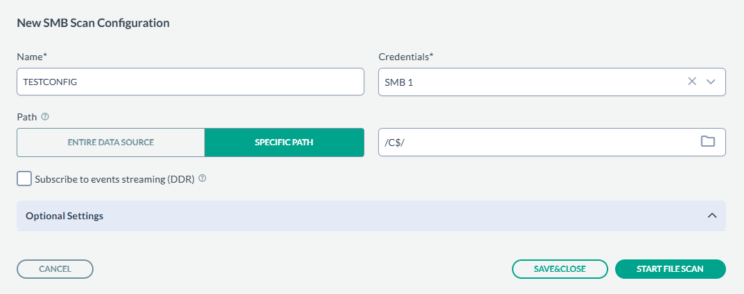The width and height of the screenshot is (744, 294).
Task: Browse folders using the folder icon
Action: [x=707, y=142]
